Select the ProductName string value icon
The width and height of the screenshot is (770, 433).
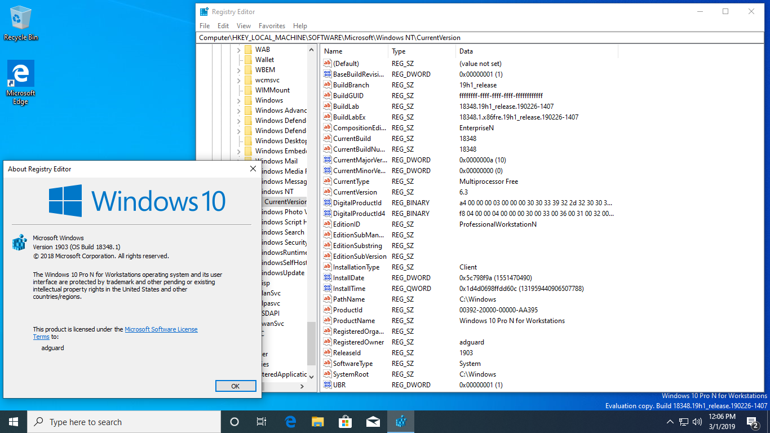[328, 321]
